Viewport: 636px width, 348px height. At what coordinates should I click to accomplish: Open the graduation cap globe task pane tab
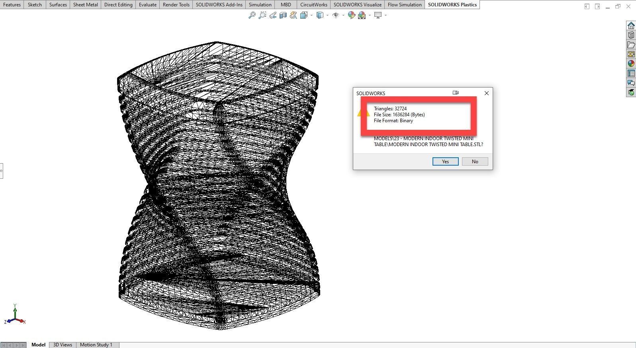[631, 92]
